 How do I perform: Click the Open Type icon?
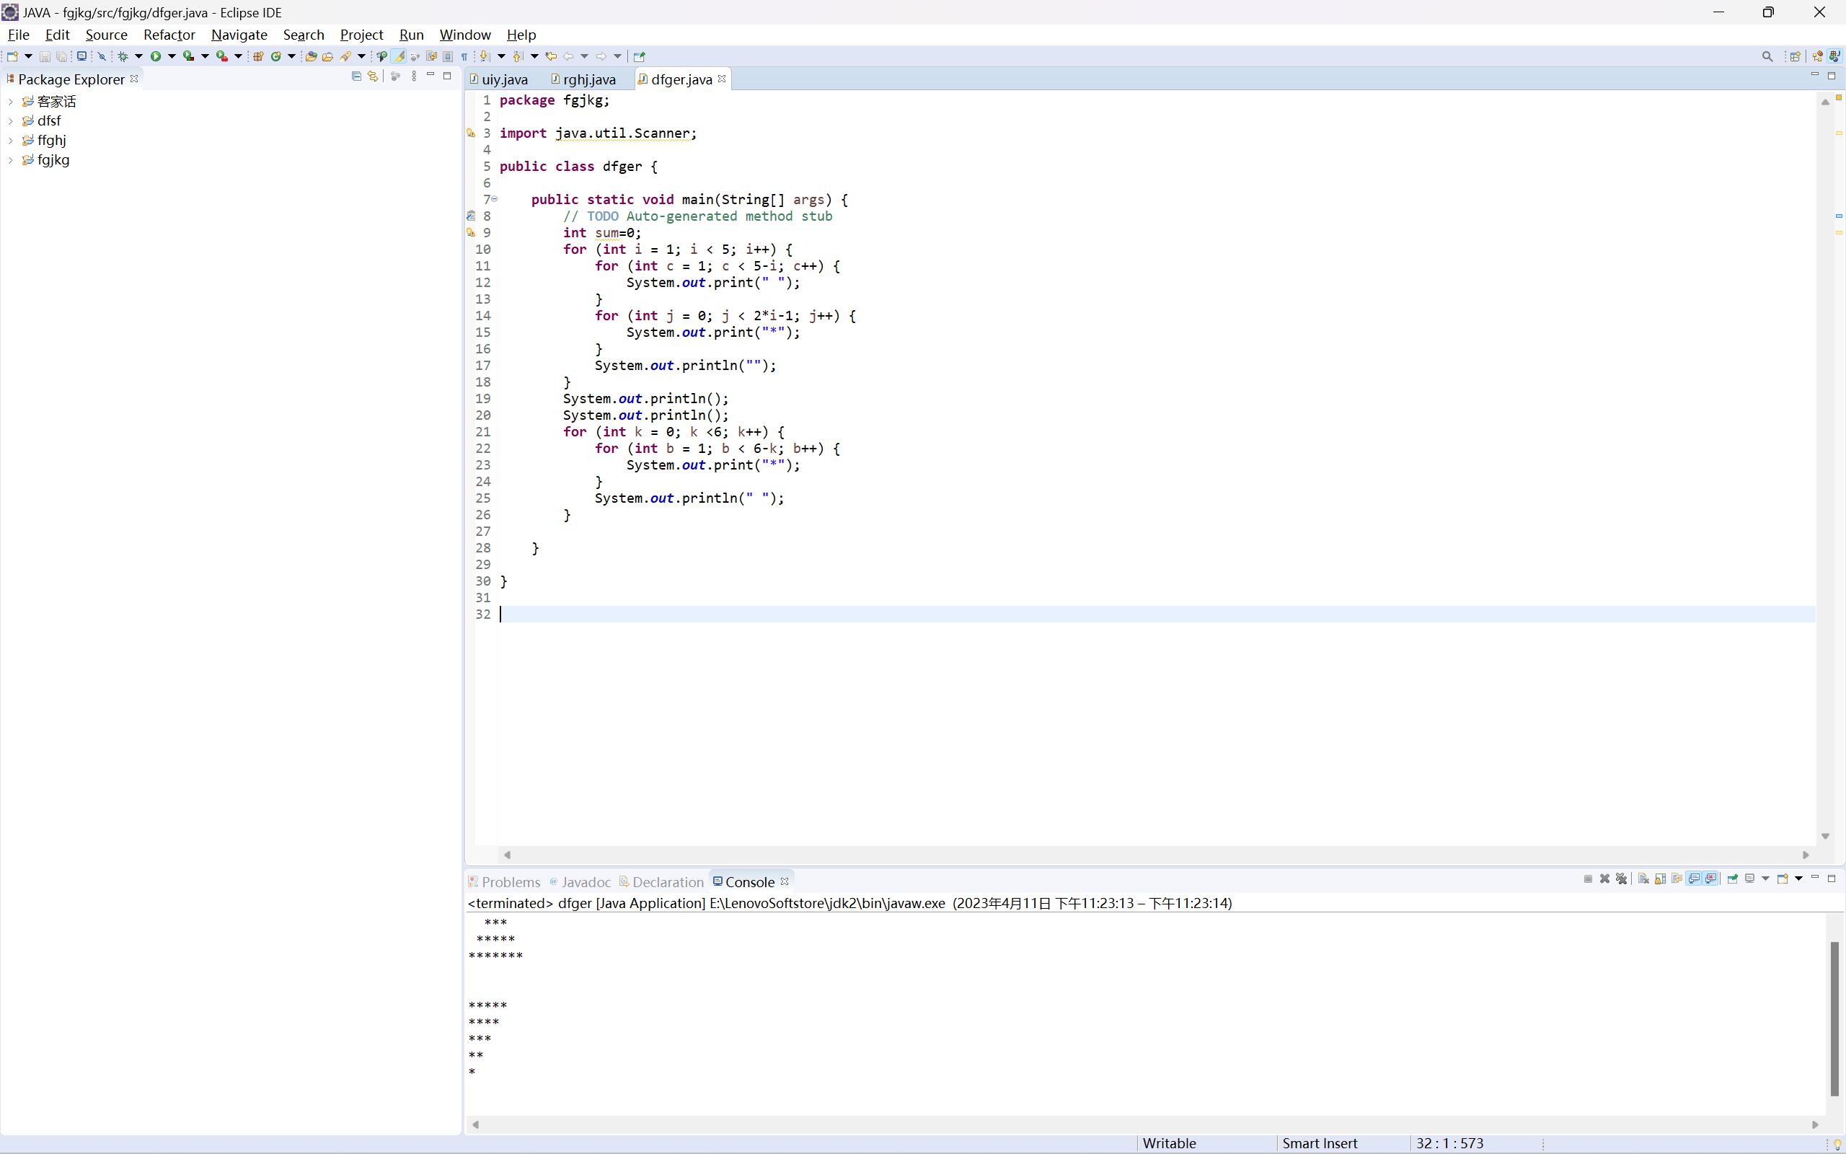click(x=311, y=56)
